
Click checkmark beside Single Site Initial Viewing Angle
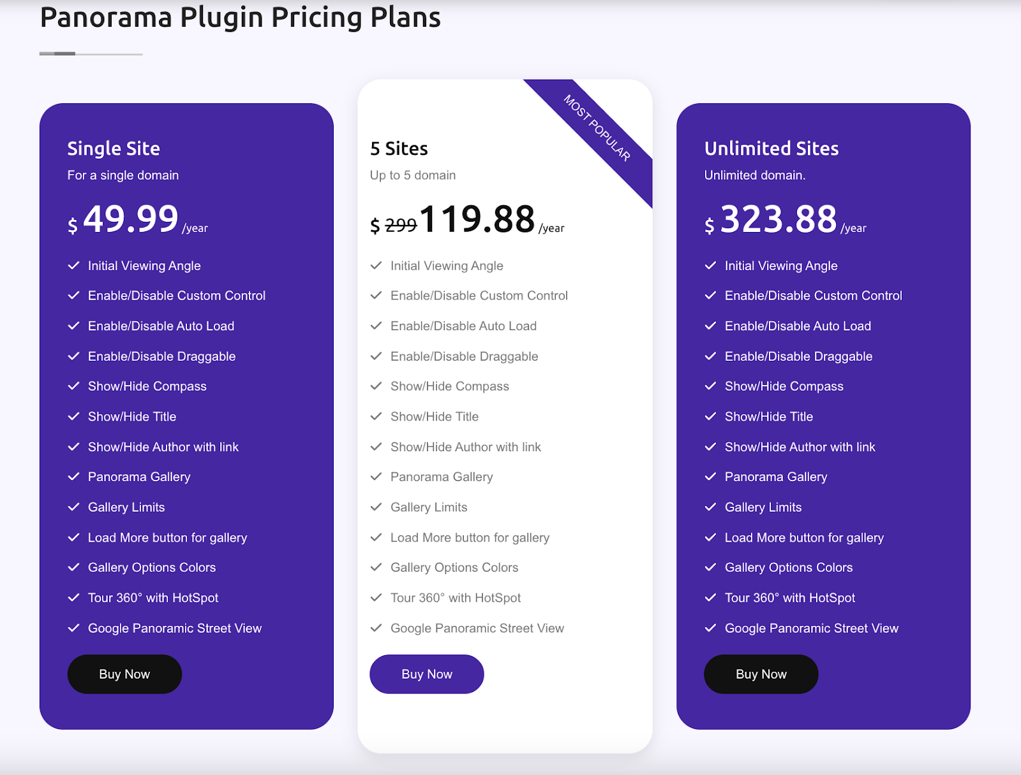coord(73,266)
